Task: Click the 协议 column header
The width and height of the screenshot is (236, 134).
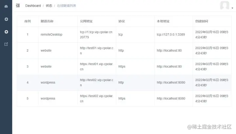Action: [122, 21]
